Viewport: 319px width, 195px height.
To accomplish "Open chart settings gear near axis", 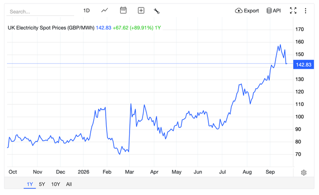I will pyautogui.click(x=304, y=173).
